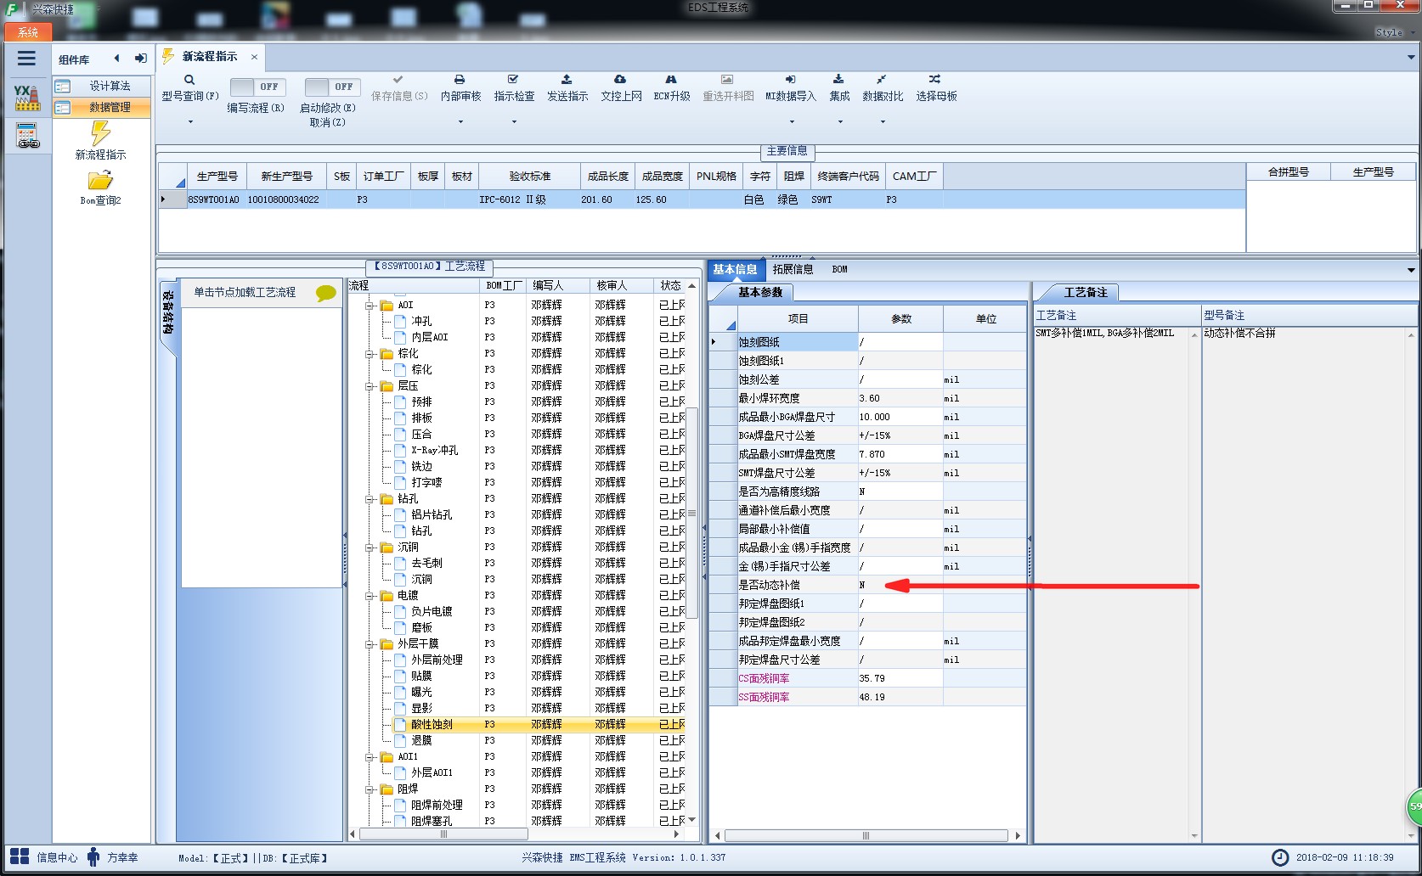Select 铝片钻孔 process node
Viewport: 1422px width, 876px height.
(x=432, y=514)
